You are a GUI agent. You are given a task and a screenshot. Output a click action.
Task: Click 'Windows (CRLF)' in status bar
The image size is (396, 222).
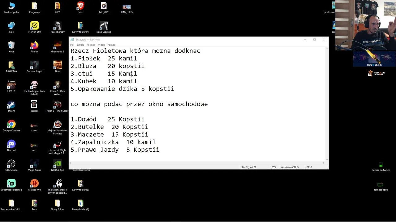click(290, 167)
